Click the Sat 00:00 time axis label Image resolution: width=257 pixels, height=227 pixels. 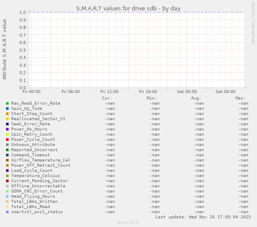click(187, 92)
